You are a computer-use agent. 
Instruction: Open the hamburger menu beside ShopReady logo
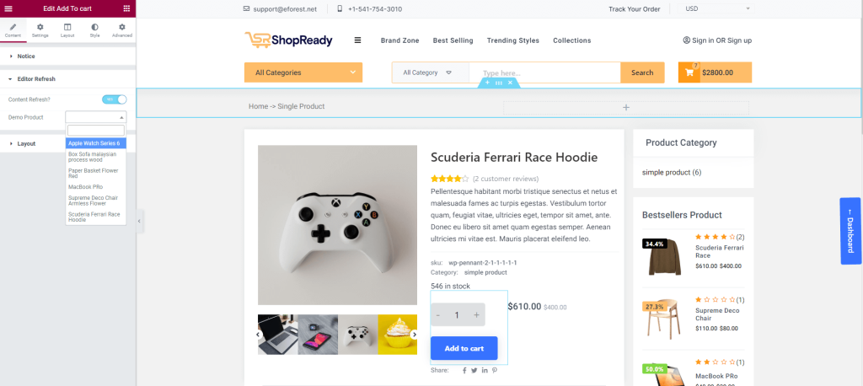tap(357, 40)
